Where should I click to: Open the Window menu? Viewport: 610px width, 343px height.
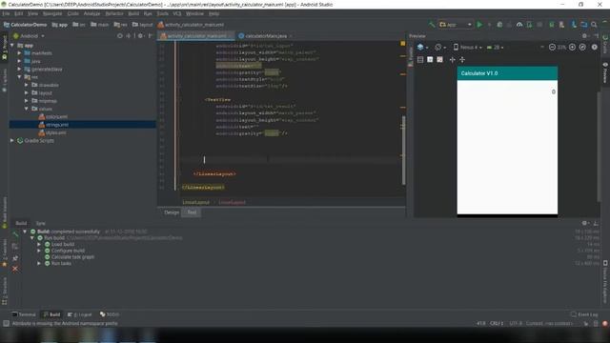pos(194,13)
